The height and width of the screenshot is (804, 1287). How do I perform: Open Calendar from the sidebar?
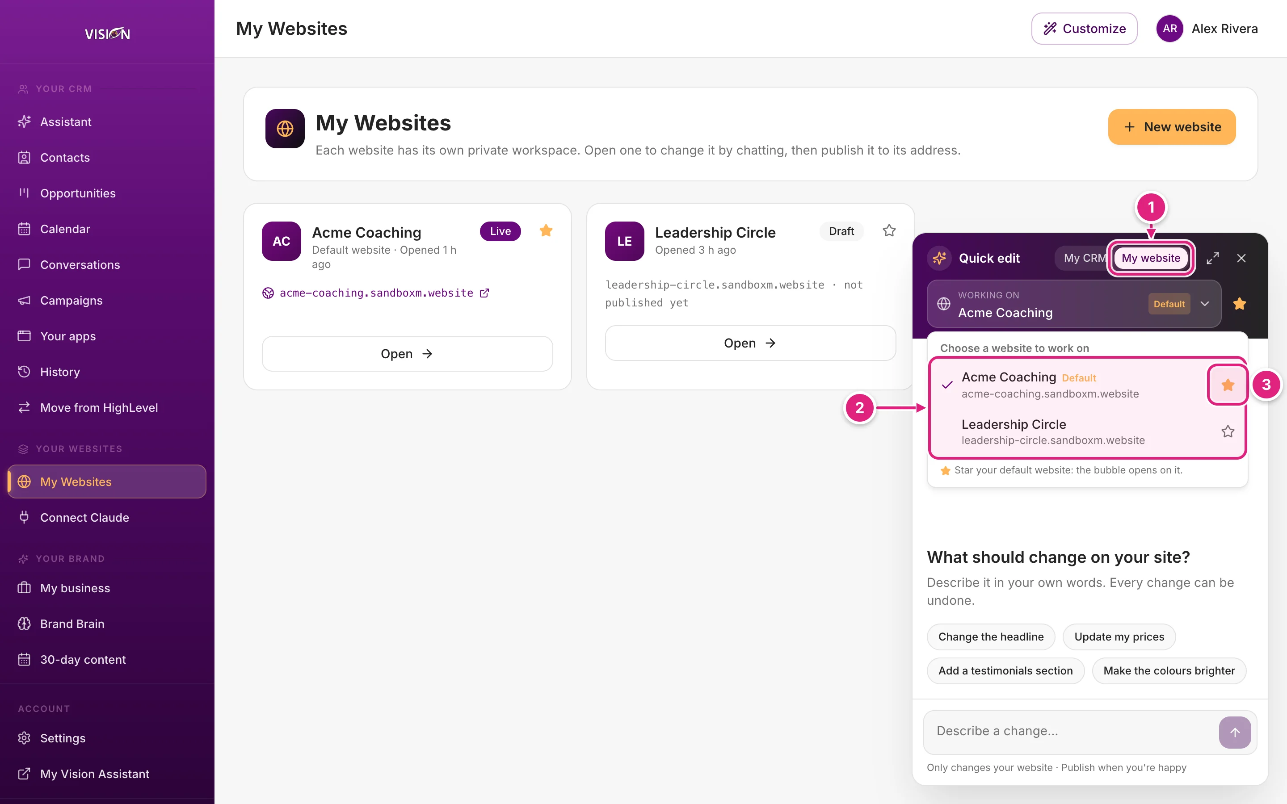[107, 229]
